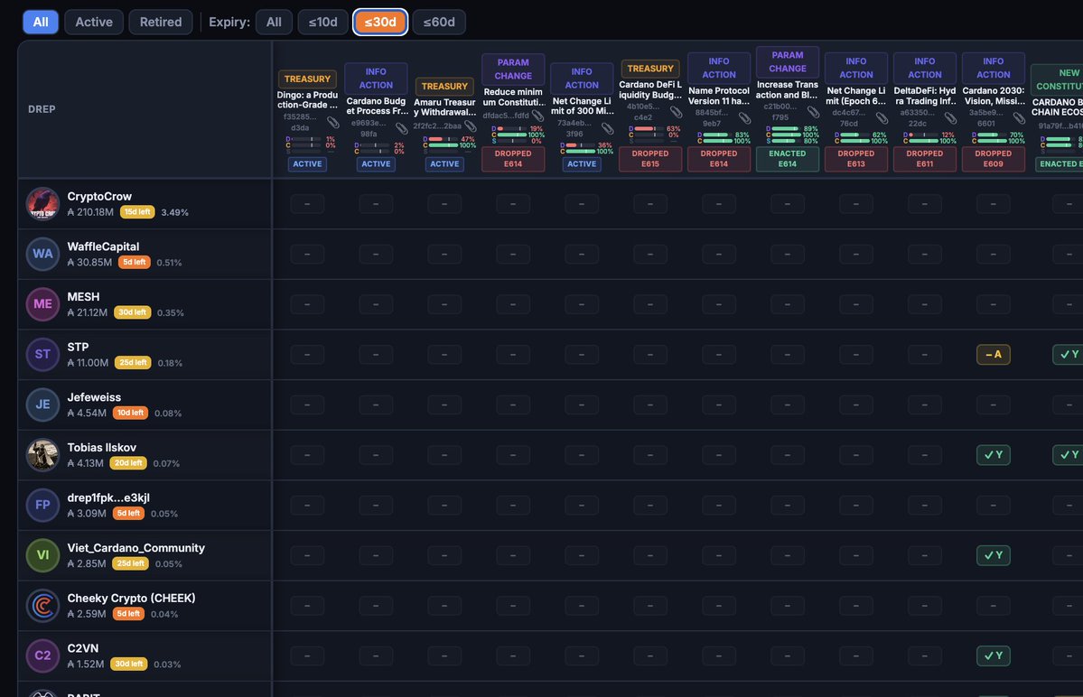This screenshot has width=1083, height=697.
Task: Click CryptoCrow's crow avatar
Action: pyautogui.click(x=42, y=203)
